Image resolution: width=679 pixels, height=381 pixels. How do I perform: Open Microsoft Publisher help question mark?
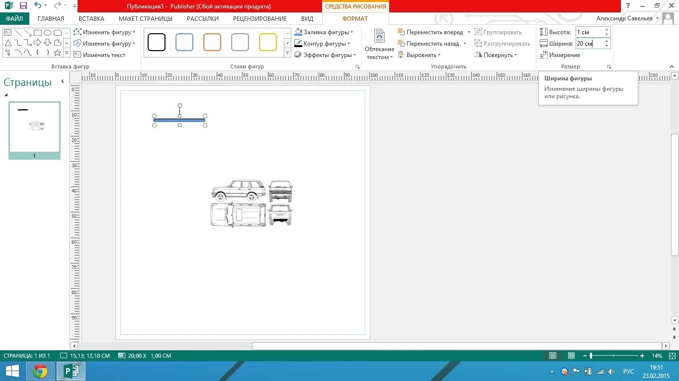tap(628, 6)
